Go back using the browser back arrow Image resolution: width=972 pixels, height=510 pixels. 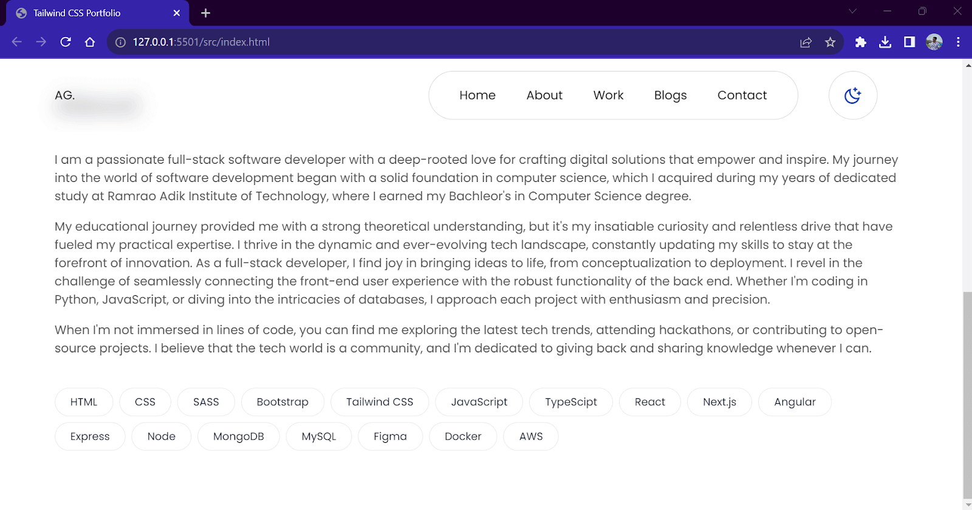pos(17,42)
